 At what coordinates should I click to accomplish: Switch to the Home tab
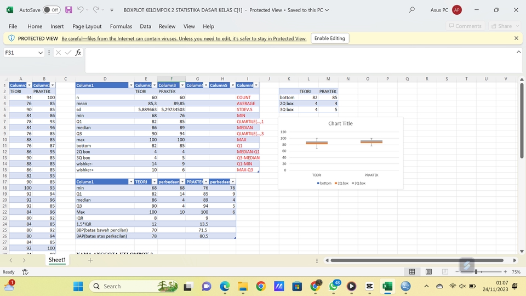click(35, 26)
